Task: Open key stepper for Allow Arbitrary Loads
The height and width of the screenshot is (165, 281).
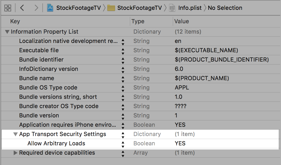Action: 123,144
